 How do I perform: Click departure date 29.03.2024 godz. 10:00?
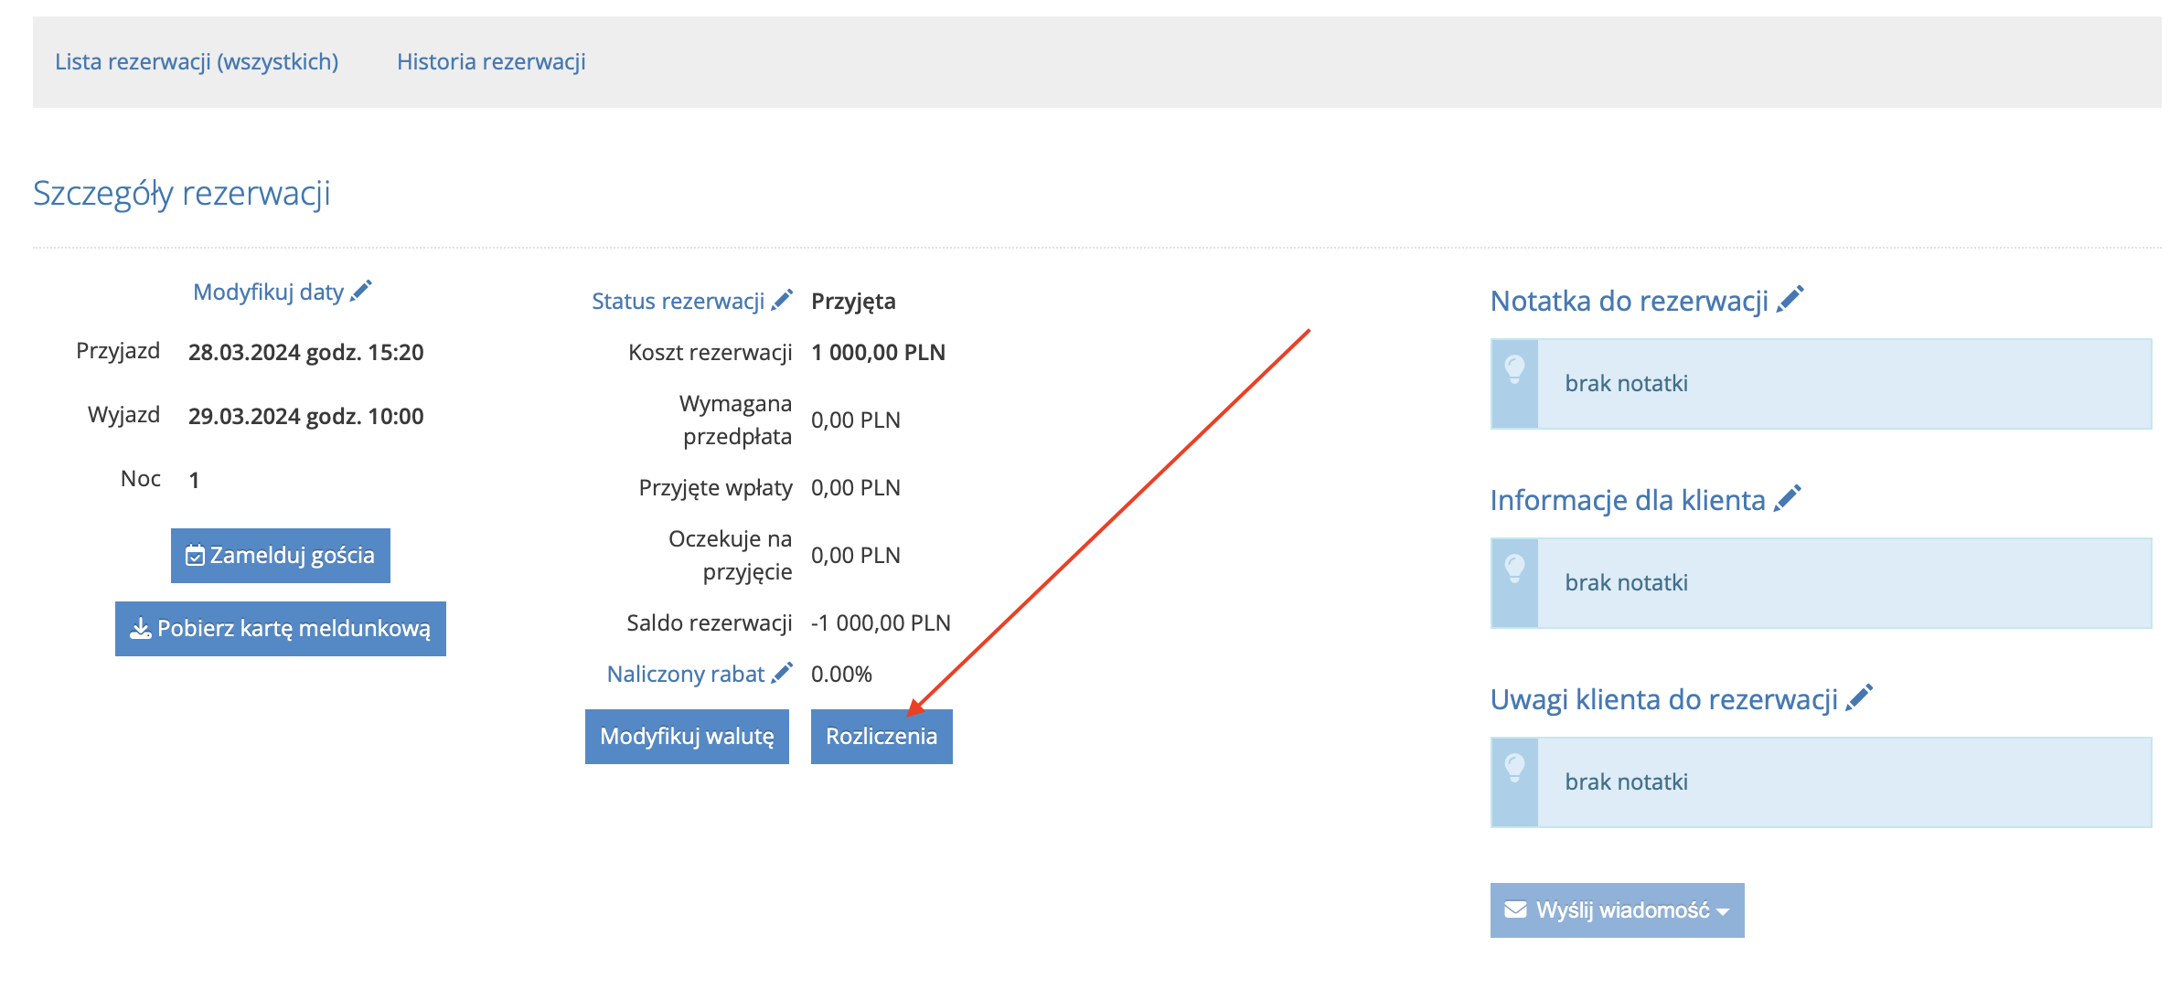pos(306,416)
